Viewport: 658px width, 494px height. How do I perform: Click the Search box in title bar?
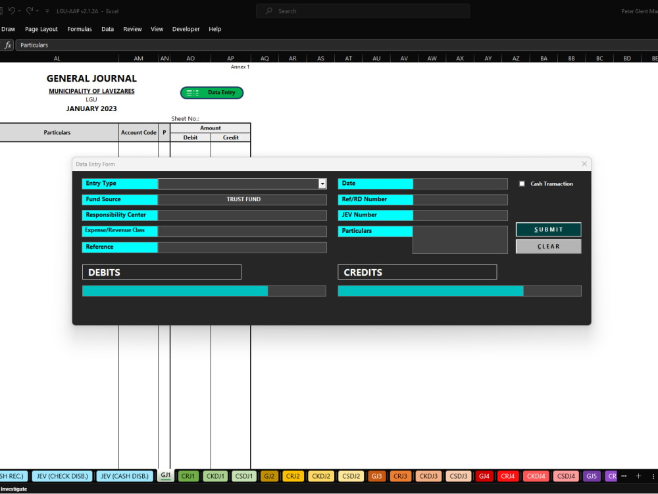click(x=363, y=11)
